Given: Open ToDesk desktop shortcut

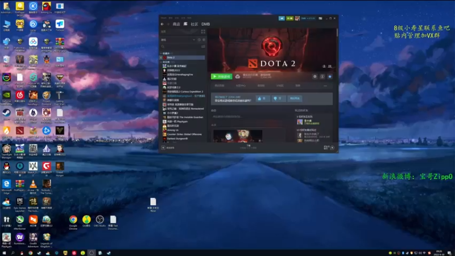Looking at the screenshot, I should point(60,26).
